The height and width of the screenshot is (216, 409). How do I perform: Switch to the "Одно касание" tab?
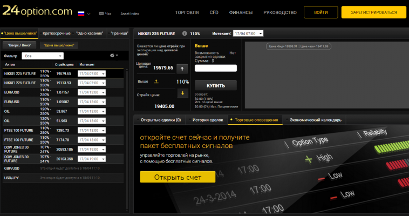(x=89, y=33)
